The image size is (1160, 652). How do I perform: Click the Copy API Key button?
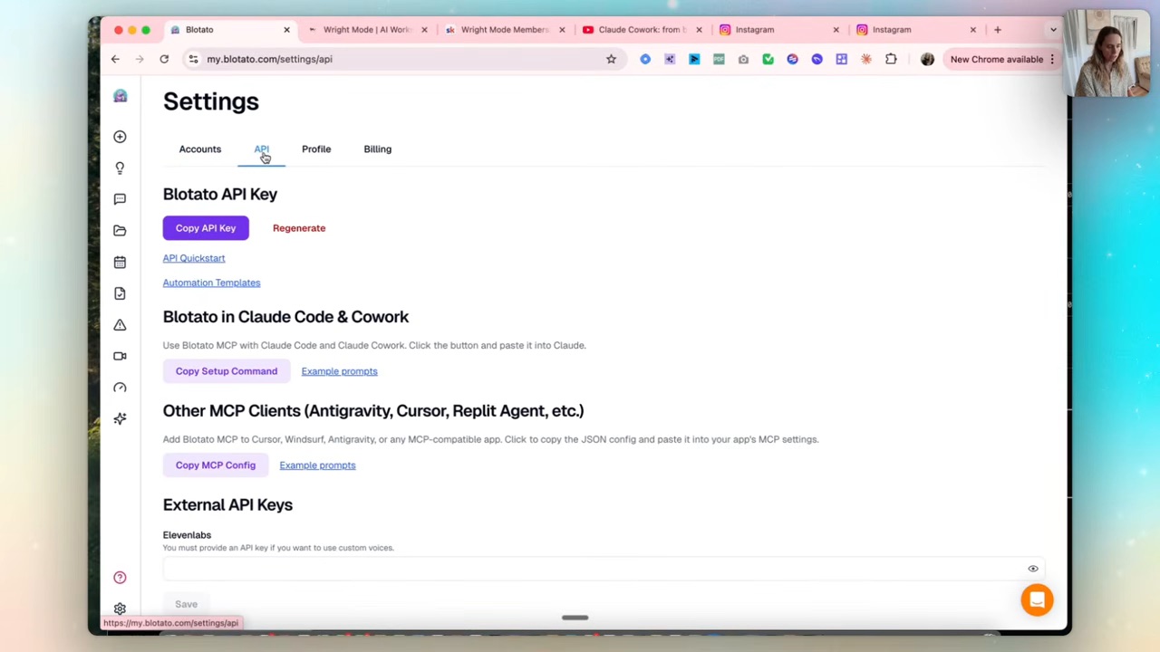[206, 228]
